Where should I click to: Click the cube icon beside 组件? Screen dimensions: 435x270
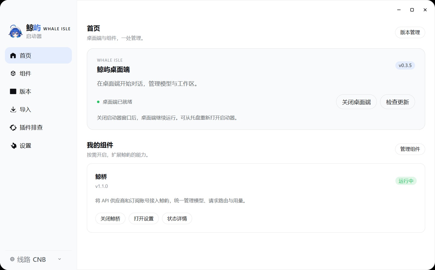13,73
